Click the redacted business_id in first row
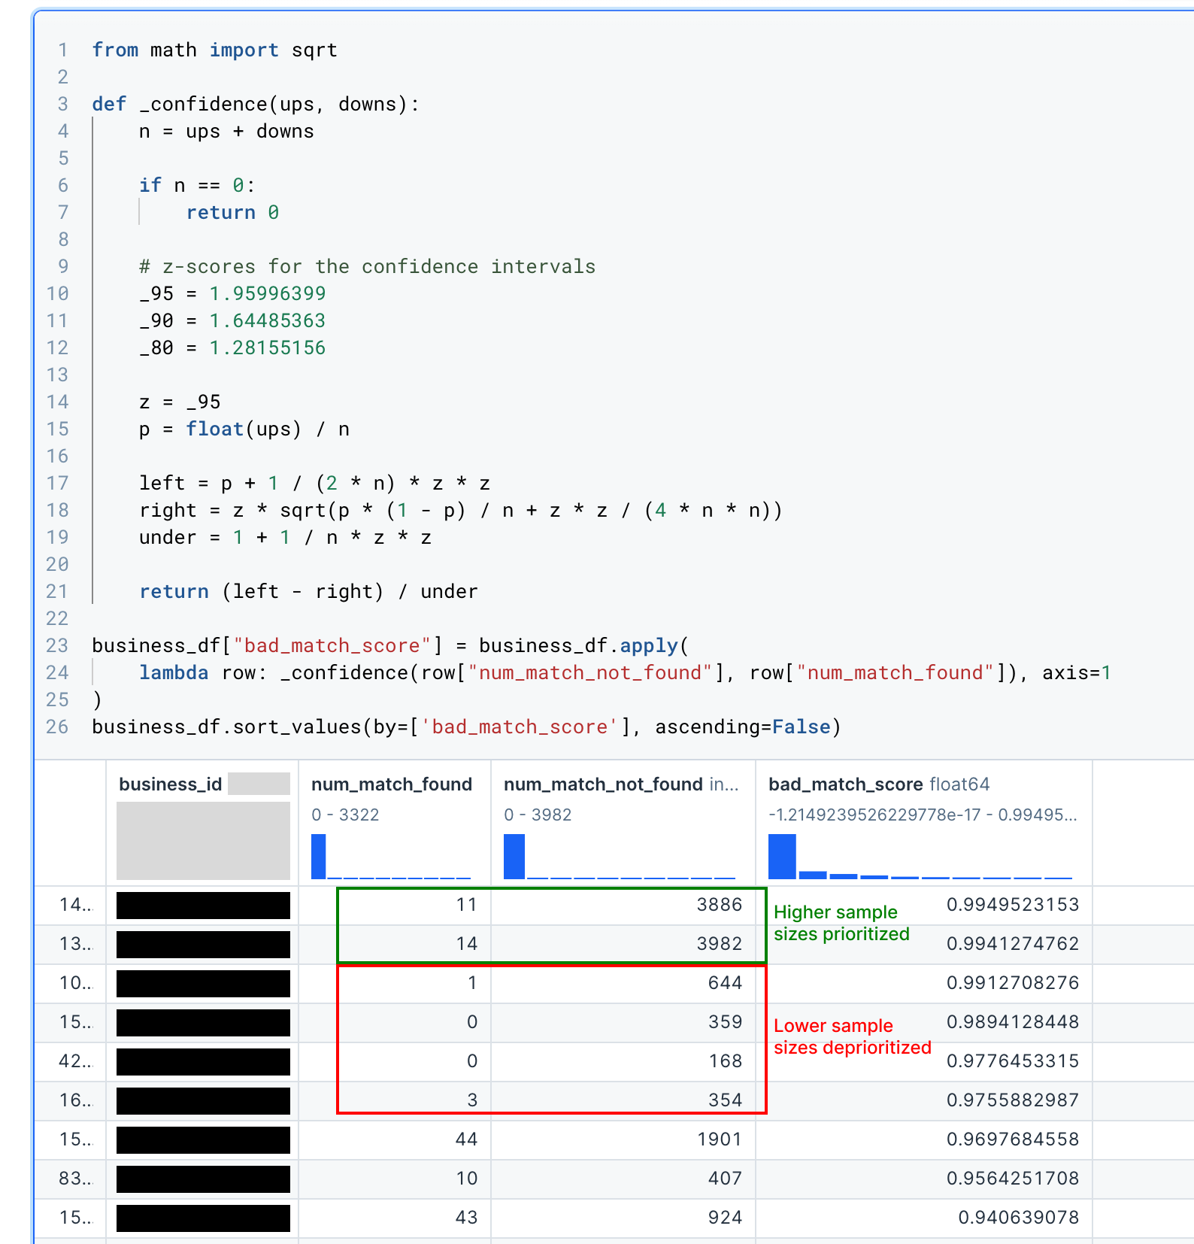The width and height of the screenshot is (1194, 1244). (203, 906)
